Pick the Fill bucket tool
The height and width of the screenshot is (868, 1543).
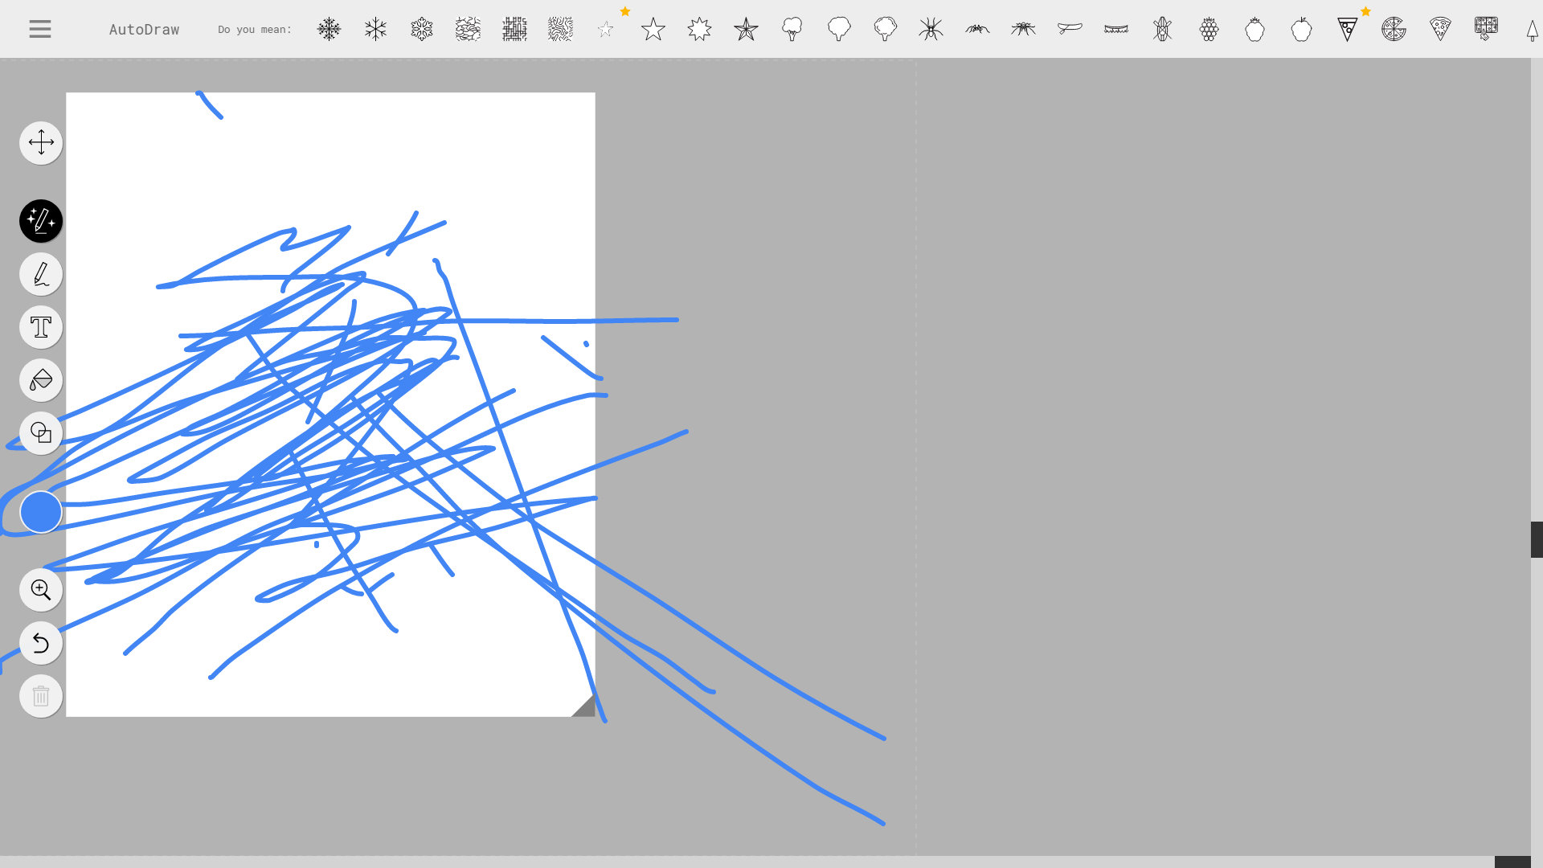41,380
